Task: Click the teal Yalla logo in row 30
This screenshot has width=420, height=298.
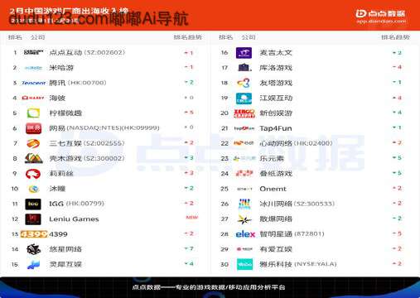Action: [x=244, y=264]
